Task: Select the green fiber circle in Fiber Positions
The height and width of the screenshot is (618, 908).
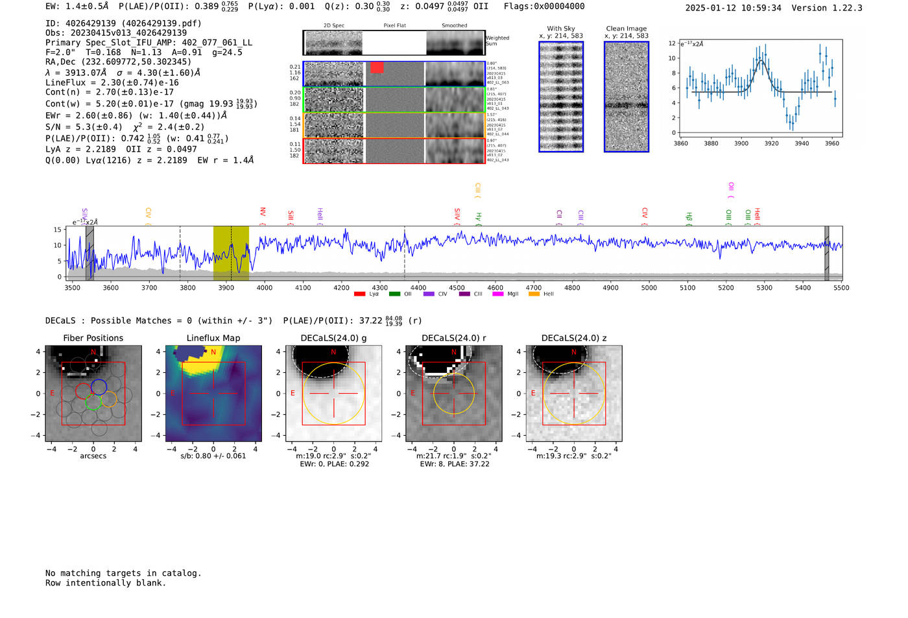Action: pyautogui.click(x=93, y=402)
